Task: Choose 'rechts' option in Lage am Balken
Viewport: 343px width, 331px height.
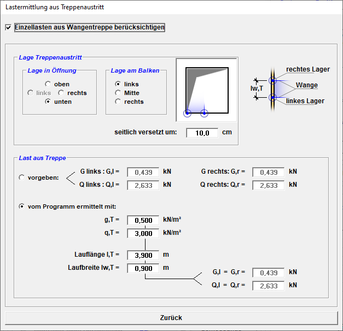Action: pyautogui.click(x=118, y=102)
